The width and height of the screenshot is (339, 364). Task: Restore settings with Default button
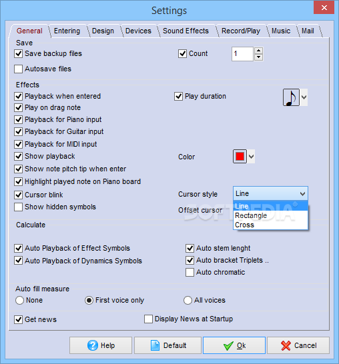click(167, 345)
